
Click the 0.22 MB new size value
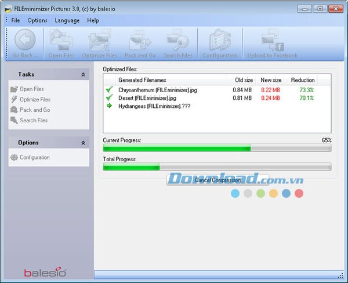tap(270, 90)
